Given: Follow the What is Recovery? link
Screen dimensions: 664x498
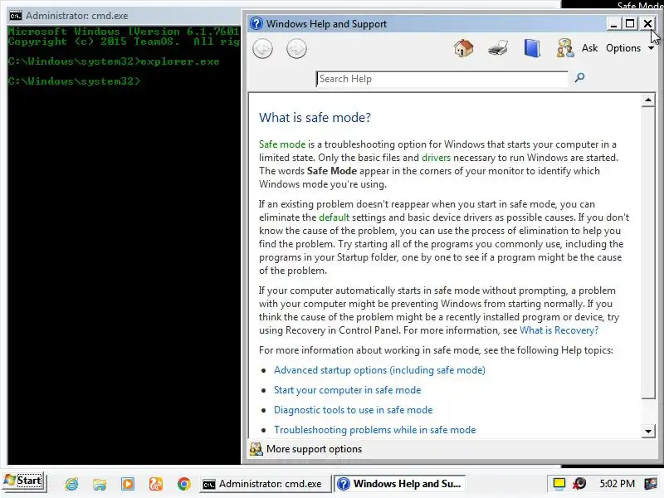Looking at the screenshot, I should [559, 330].
